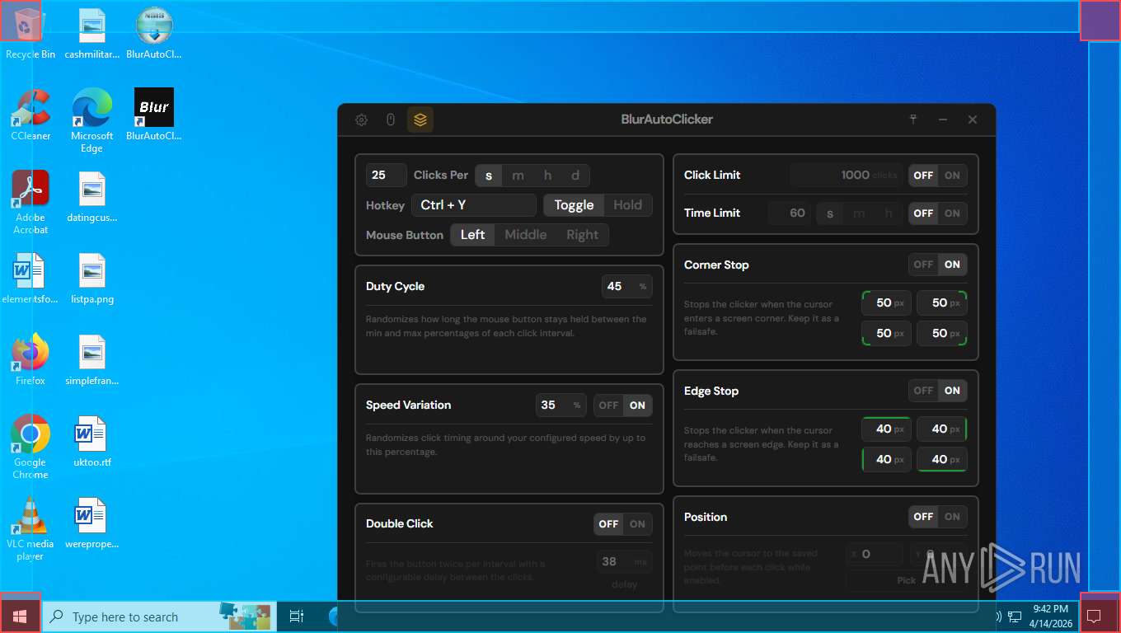Select Toggle hotkey mode
Viewport: 1121px width, 633px height.
(x=574, y=205)
